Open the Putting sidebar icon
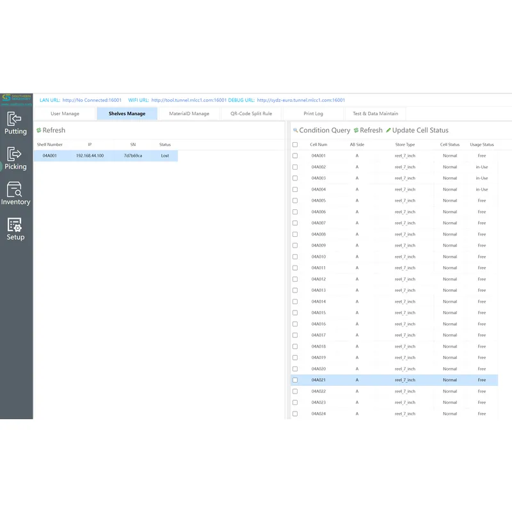Viewport: 512px width, 512px height. (x=15, y=123)
